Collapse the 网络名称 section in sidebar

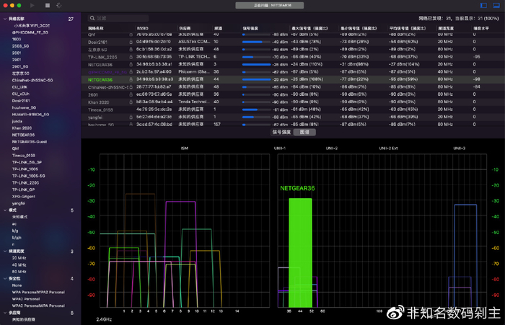[4, 18]
